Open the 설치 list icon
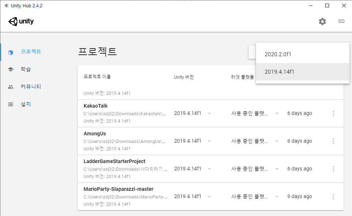 [11, 104]
